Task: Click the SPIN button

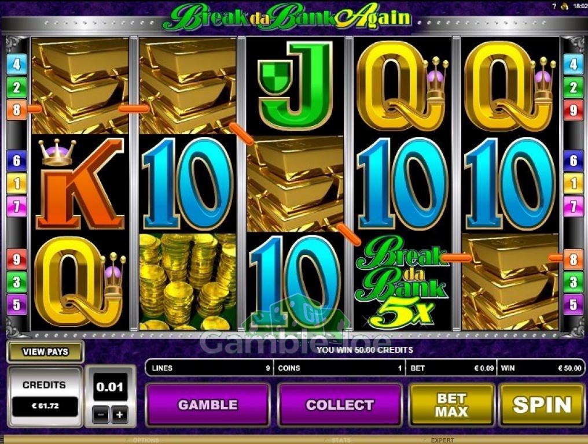Action: 542,404
